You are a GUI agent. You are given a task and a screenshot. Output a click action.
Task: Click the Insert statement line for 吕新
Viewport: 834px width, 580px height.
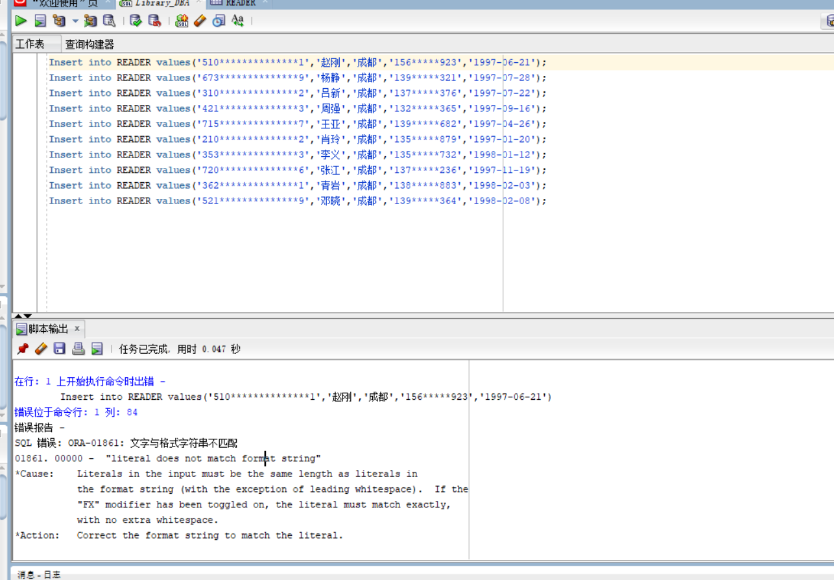click(298, 93)
